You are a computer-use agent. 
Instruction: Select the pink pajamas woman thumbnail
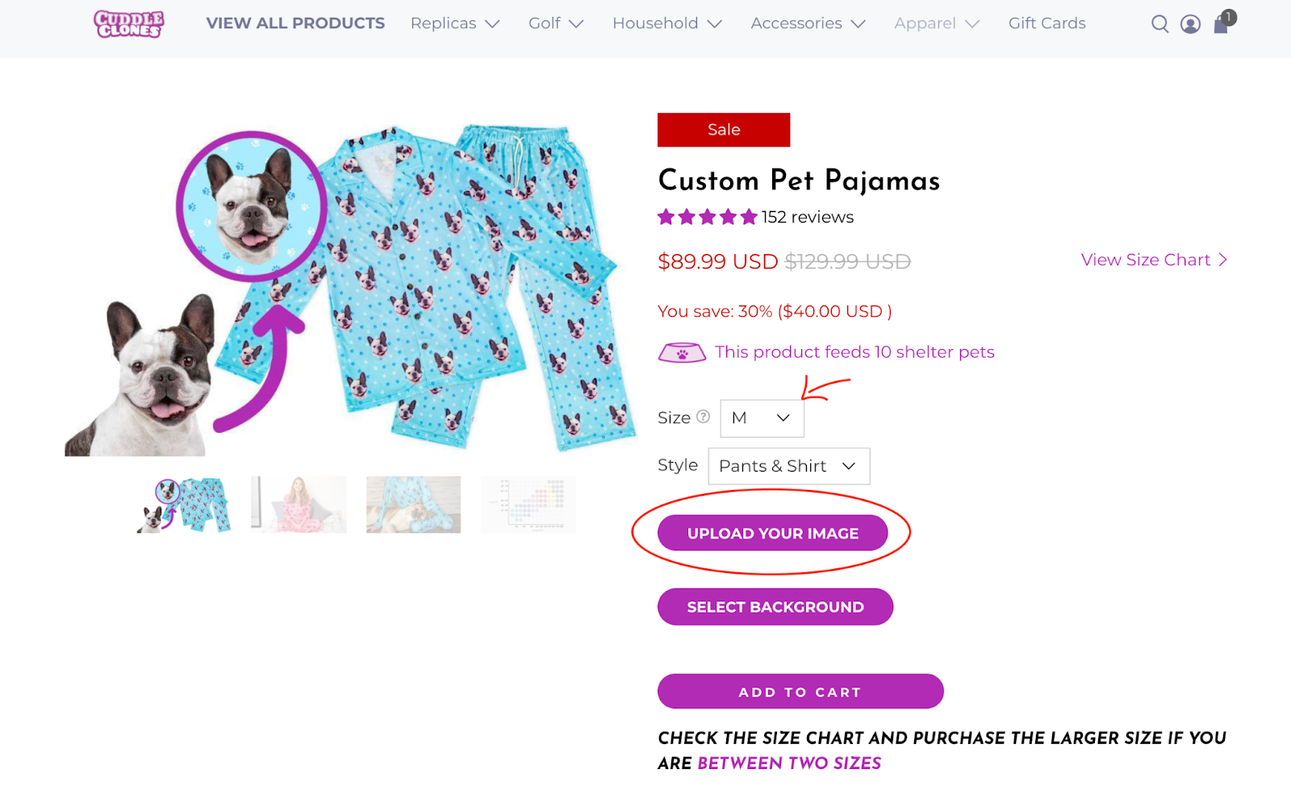pos(299,505)
